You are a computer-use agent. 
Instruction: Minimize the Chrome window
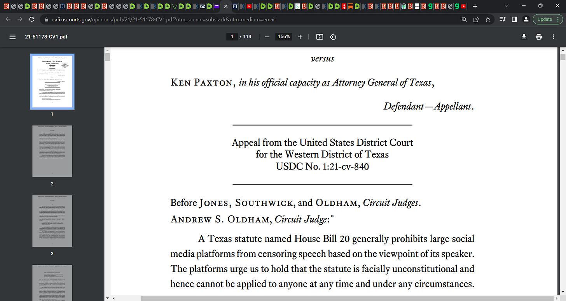click(x=524, y=6)
